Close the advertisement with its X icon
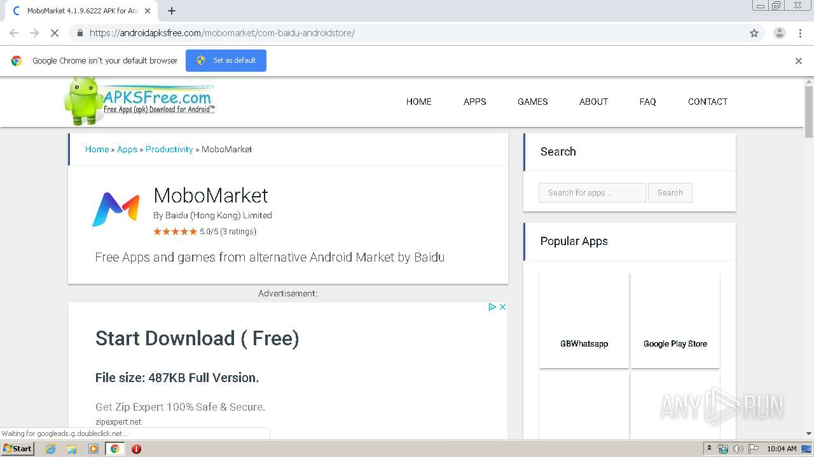 [x=502, y=307]
